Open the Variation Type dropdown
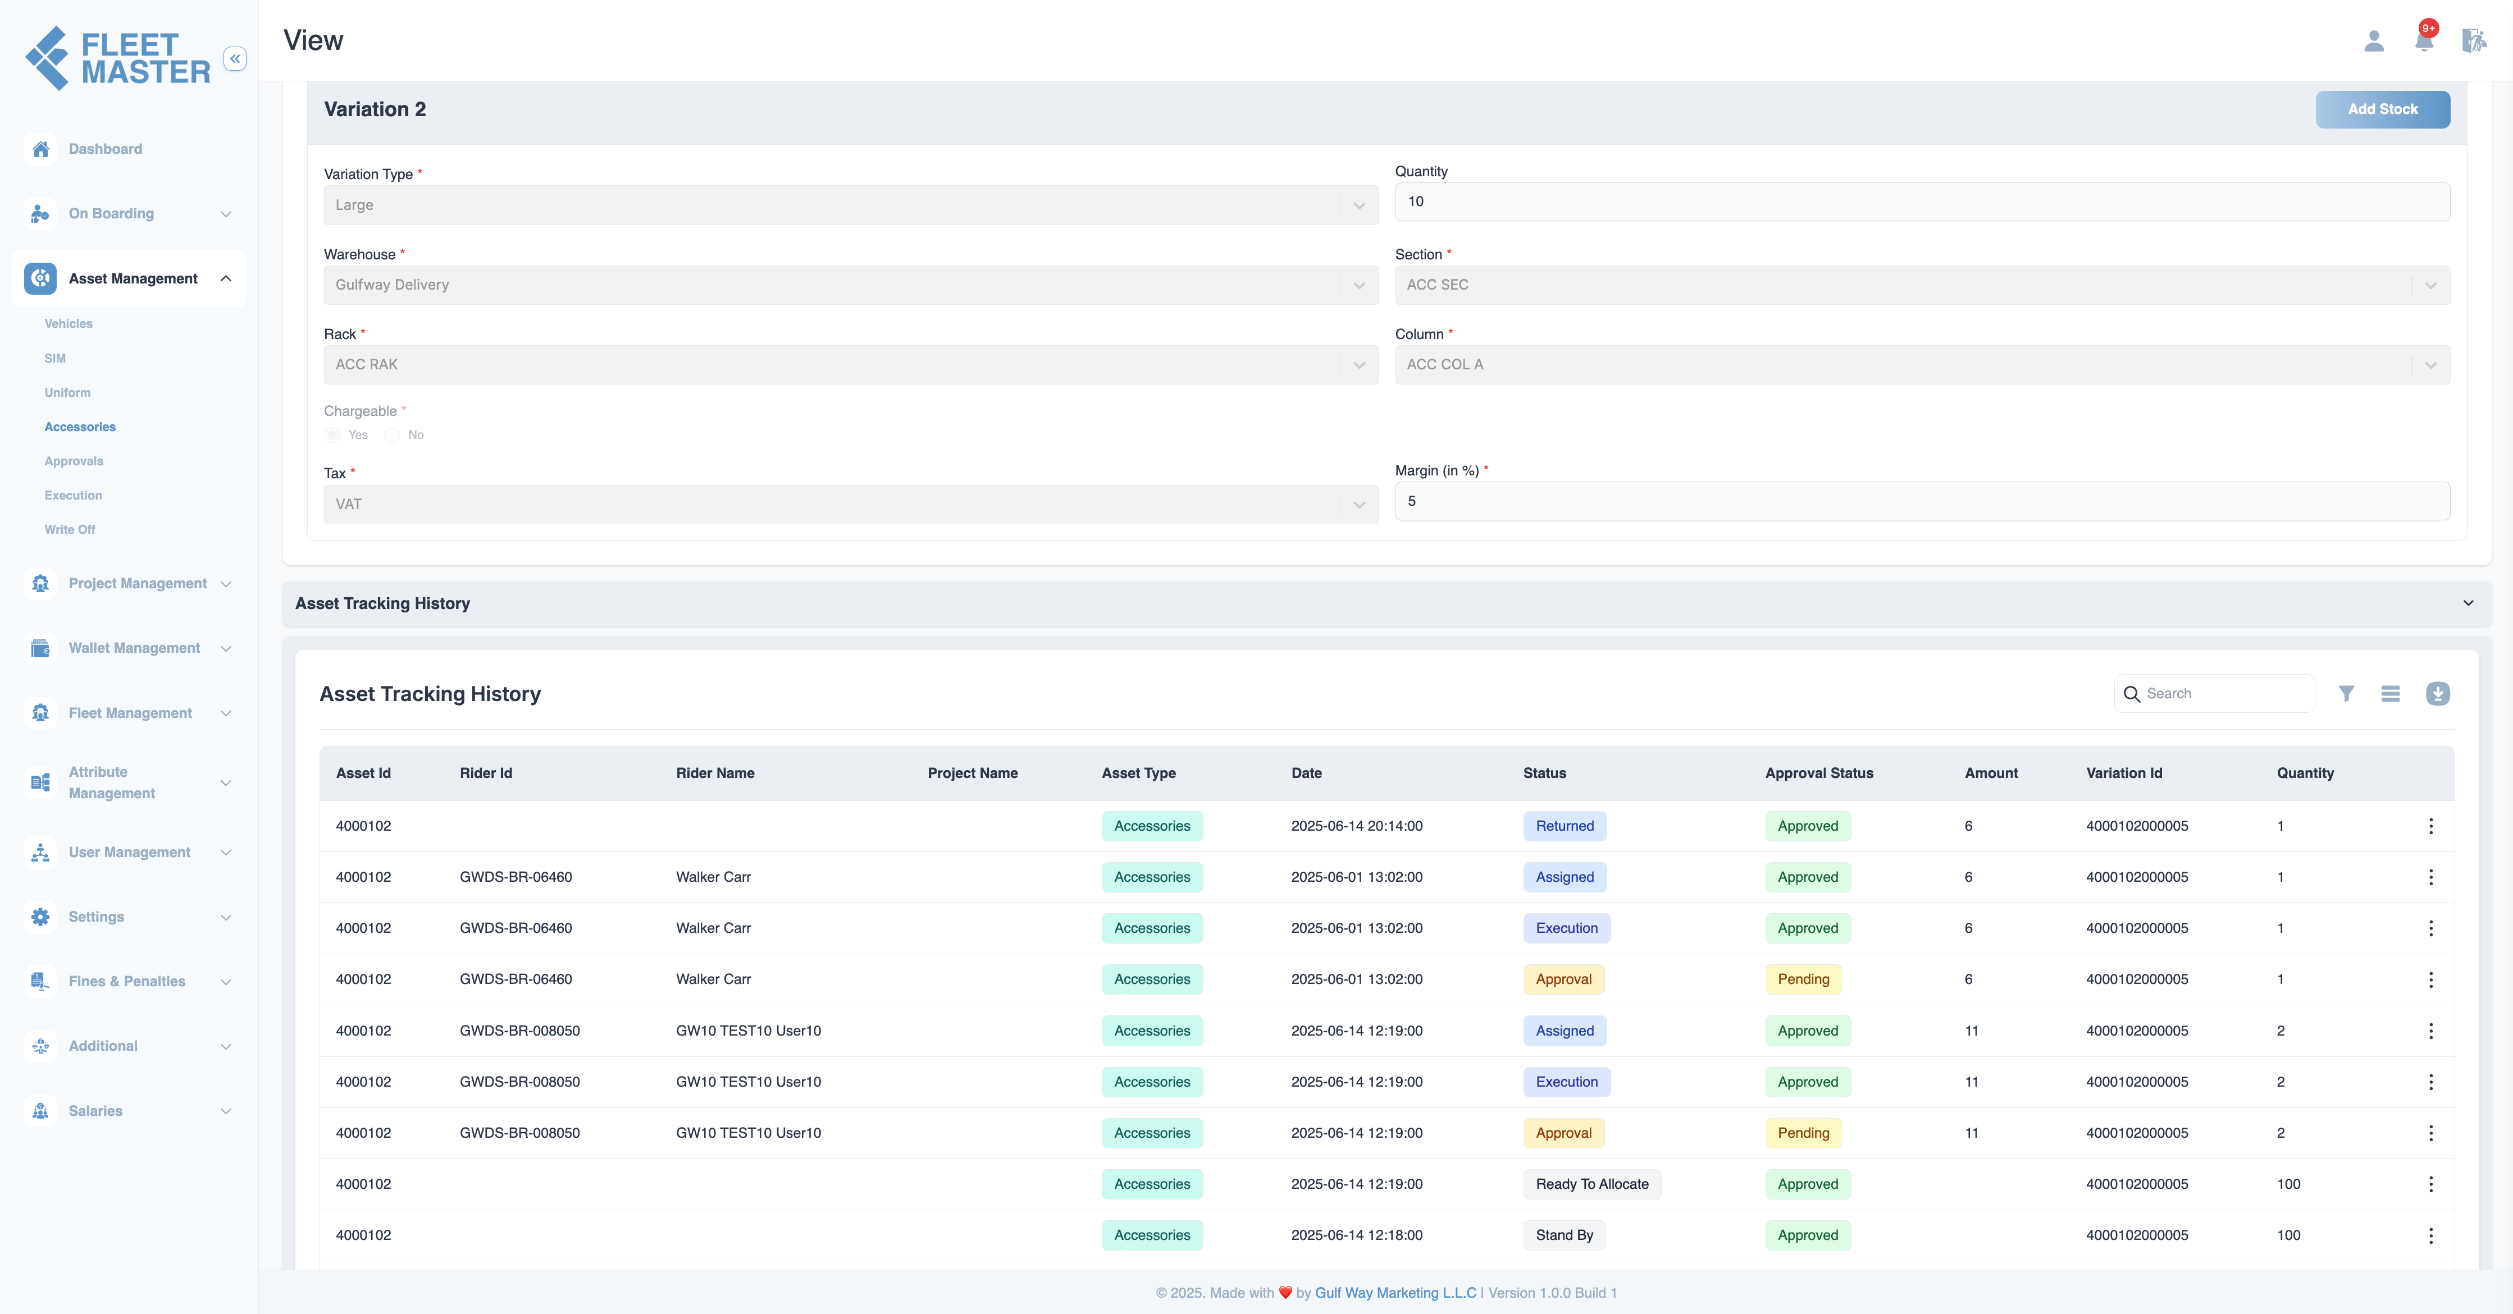This screenshot has width=2513, height=1314. point(851,205)
